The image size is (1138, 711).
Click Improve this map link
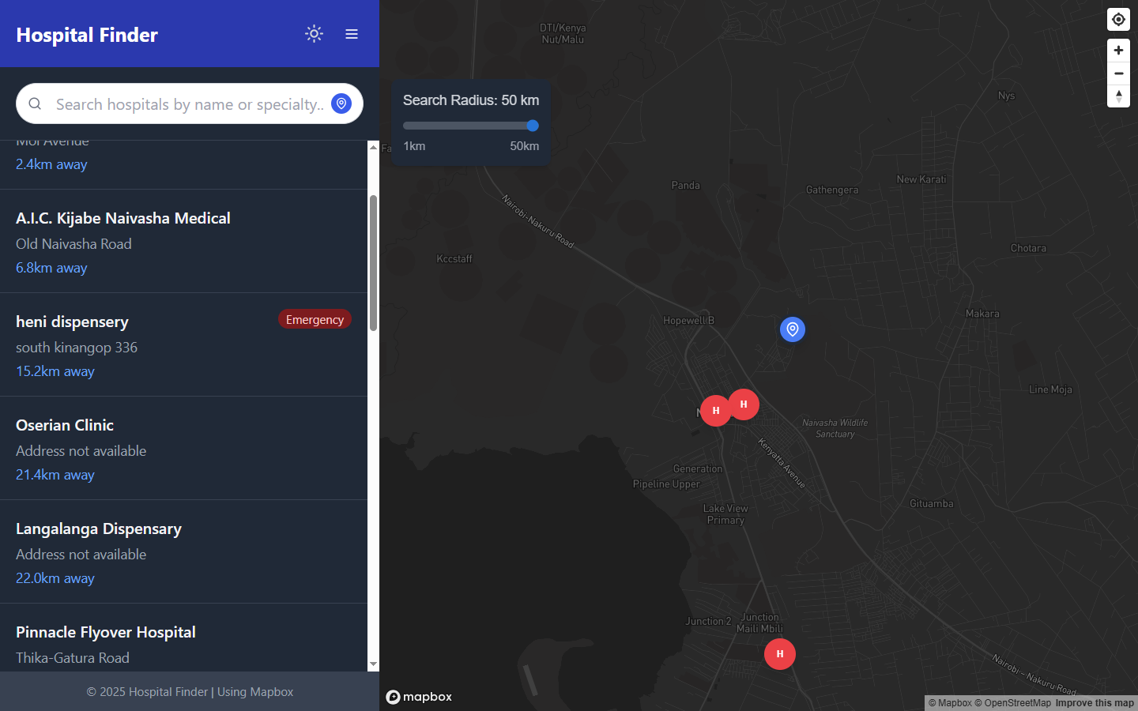tap(1095, 703)
